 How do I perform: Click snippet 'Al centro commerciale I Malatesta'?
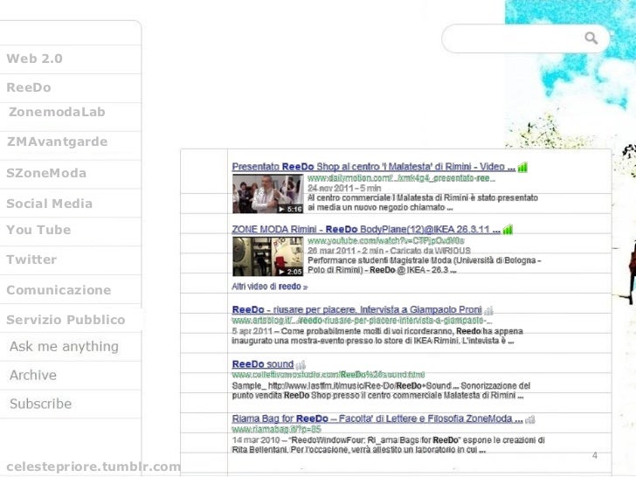pos(423,203)
